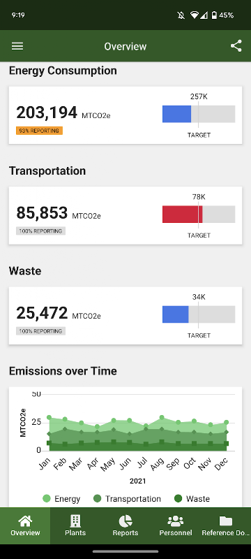Toggle the Transportation series in chart legend
The width and height of the screenshot is (251, 559).
pyautogui.click(x=128, y=499)
